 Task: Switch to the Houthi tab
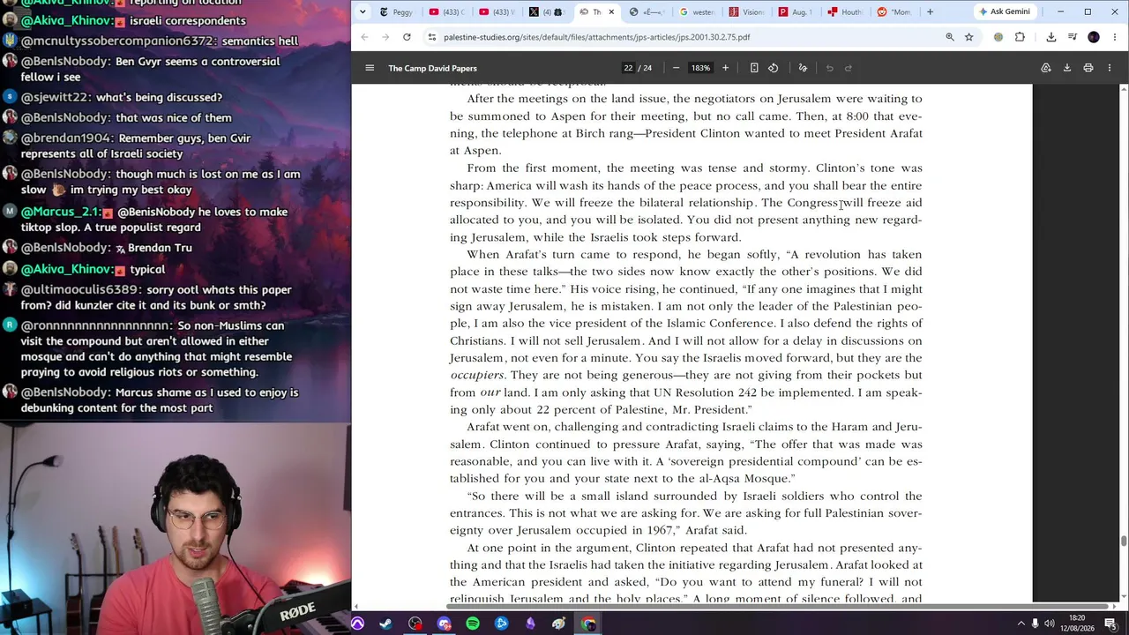point(847,12)
